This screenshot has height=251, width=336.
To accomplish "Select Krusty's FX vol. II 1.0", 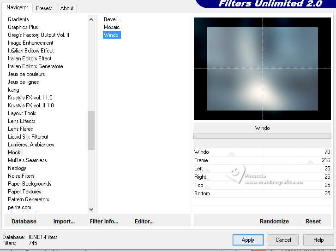I will pyautogui.click(x=31, y=105).
